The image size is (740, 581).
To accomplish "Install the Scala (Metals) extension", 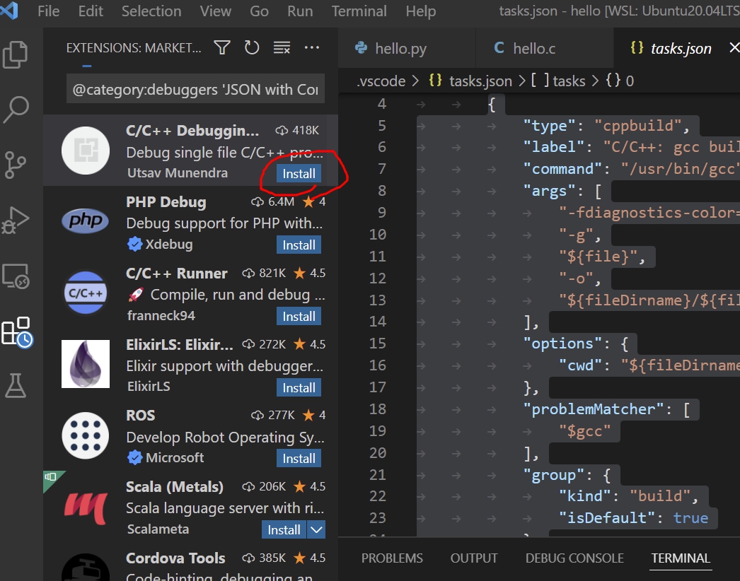I will pos(284,529).
